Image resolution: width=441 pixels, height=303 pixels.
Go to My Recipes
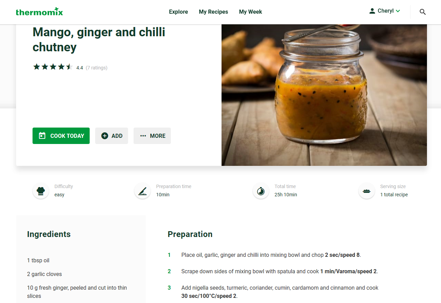point(213,12)
